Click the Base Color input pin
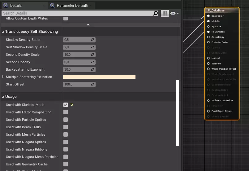Screen dimensions: 249x171 coord(209,16)
